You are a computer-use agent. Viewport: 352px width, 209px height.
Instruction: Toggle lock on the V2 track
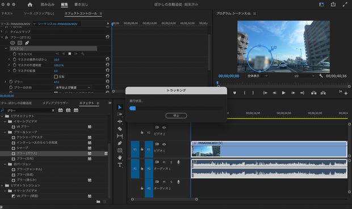pos(142,133)
